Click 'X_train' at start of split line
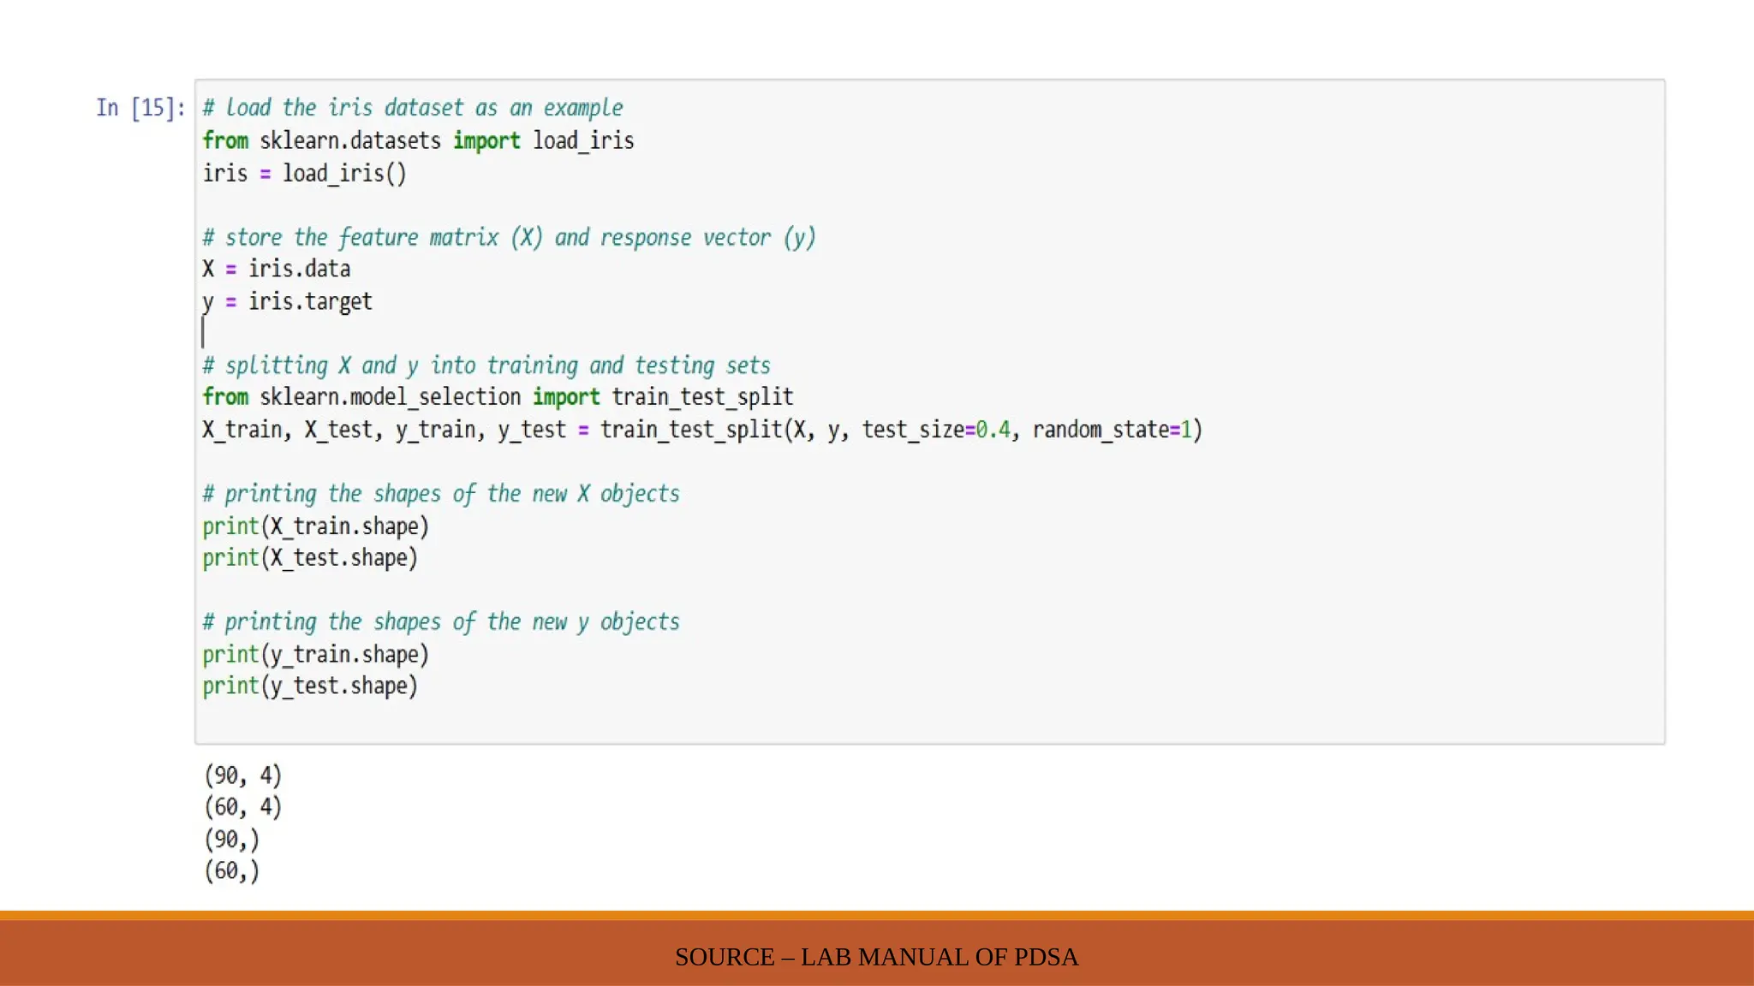1754x986 pixels. tap(242, 430)
